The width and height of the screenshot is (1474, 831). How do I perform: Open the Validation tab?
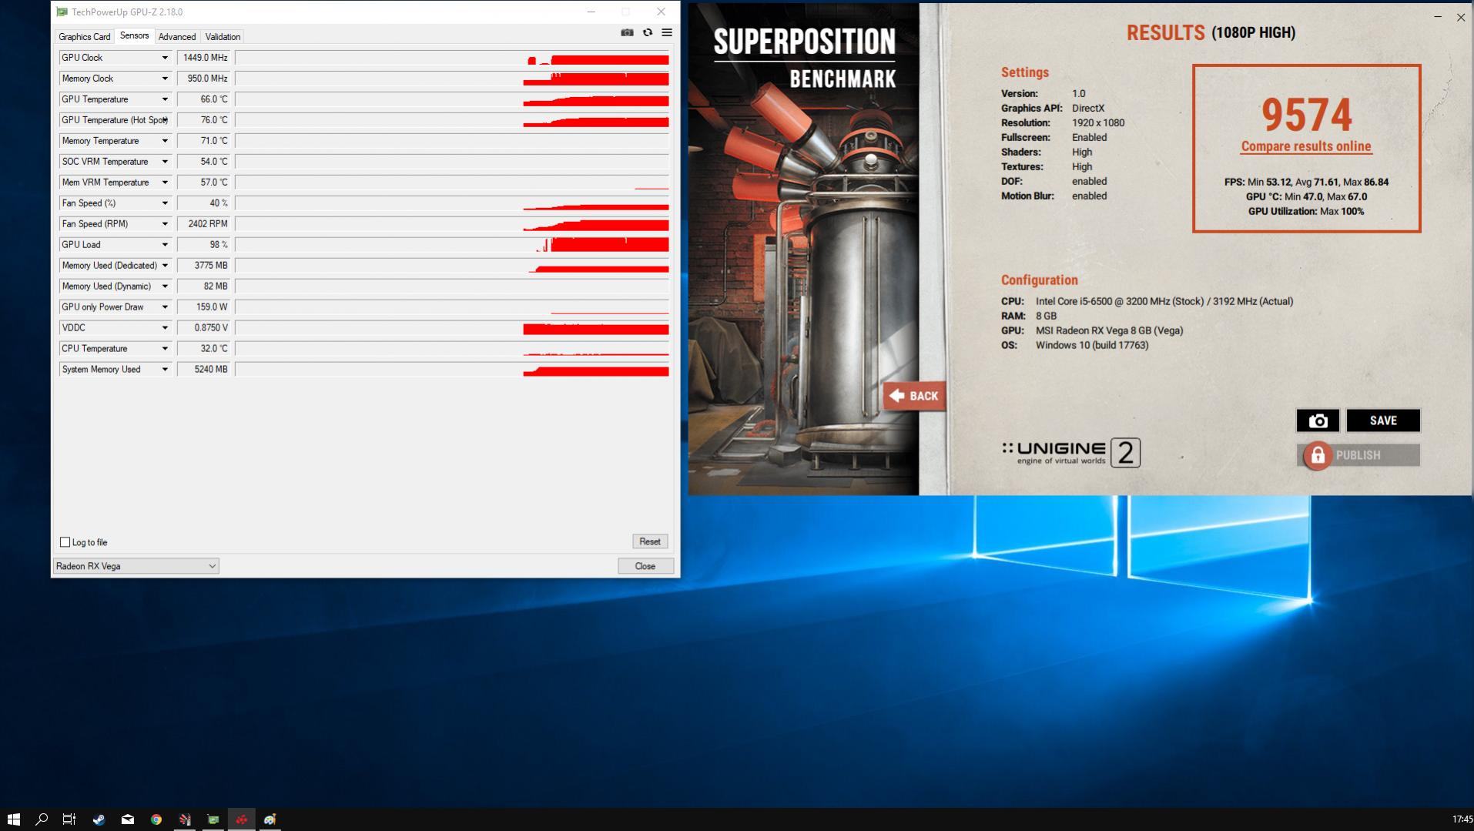coord(223,36)
